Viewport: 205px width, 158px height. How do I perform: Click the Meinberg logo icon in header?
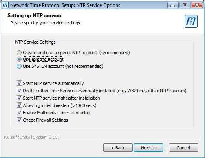(191, 21)
